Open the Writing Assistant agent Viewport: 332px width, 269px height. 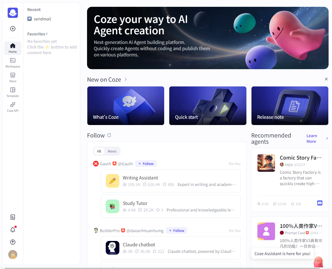coord(171,181)
